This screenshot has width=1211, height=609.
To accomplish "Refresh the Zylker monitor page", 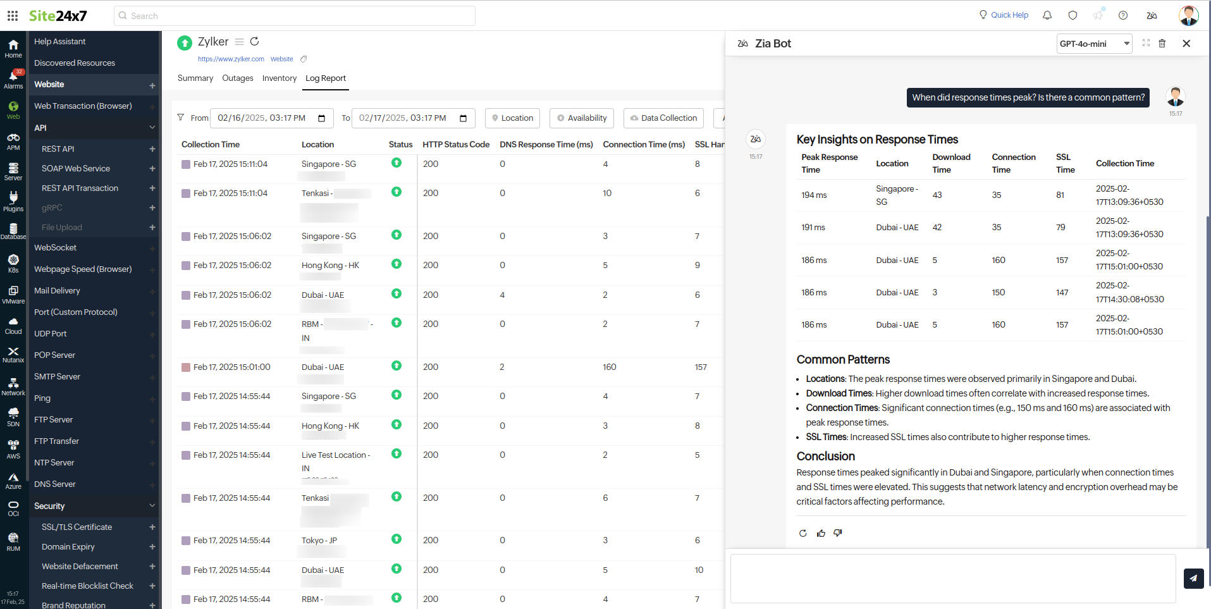I will point(255,42).
